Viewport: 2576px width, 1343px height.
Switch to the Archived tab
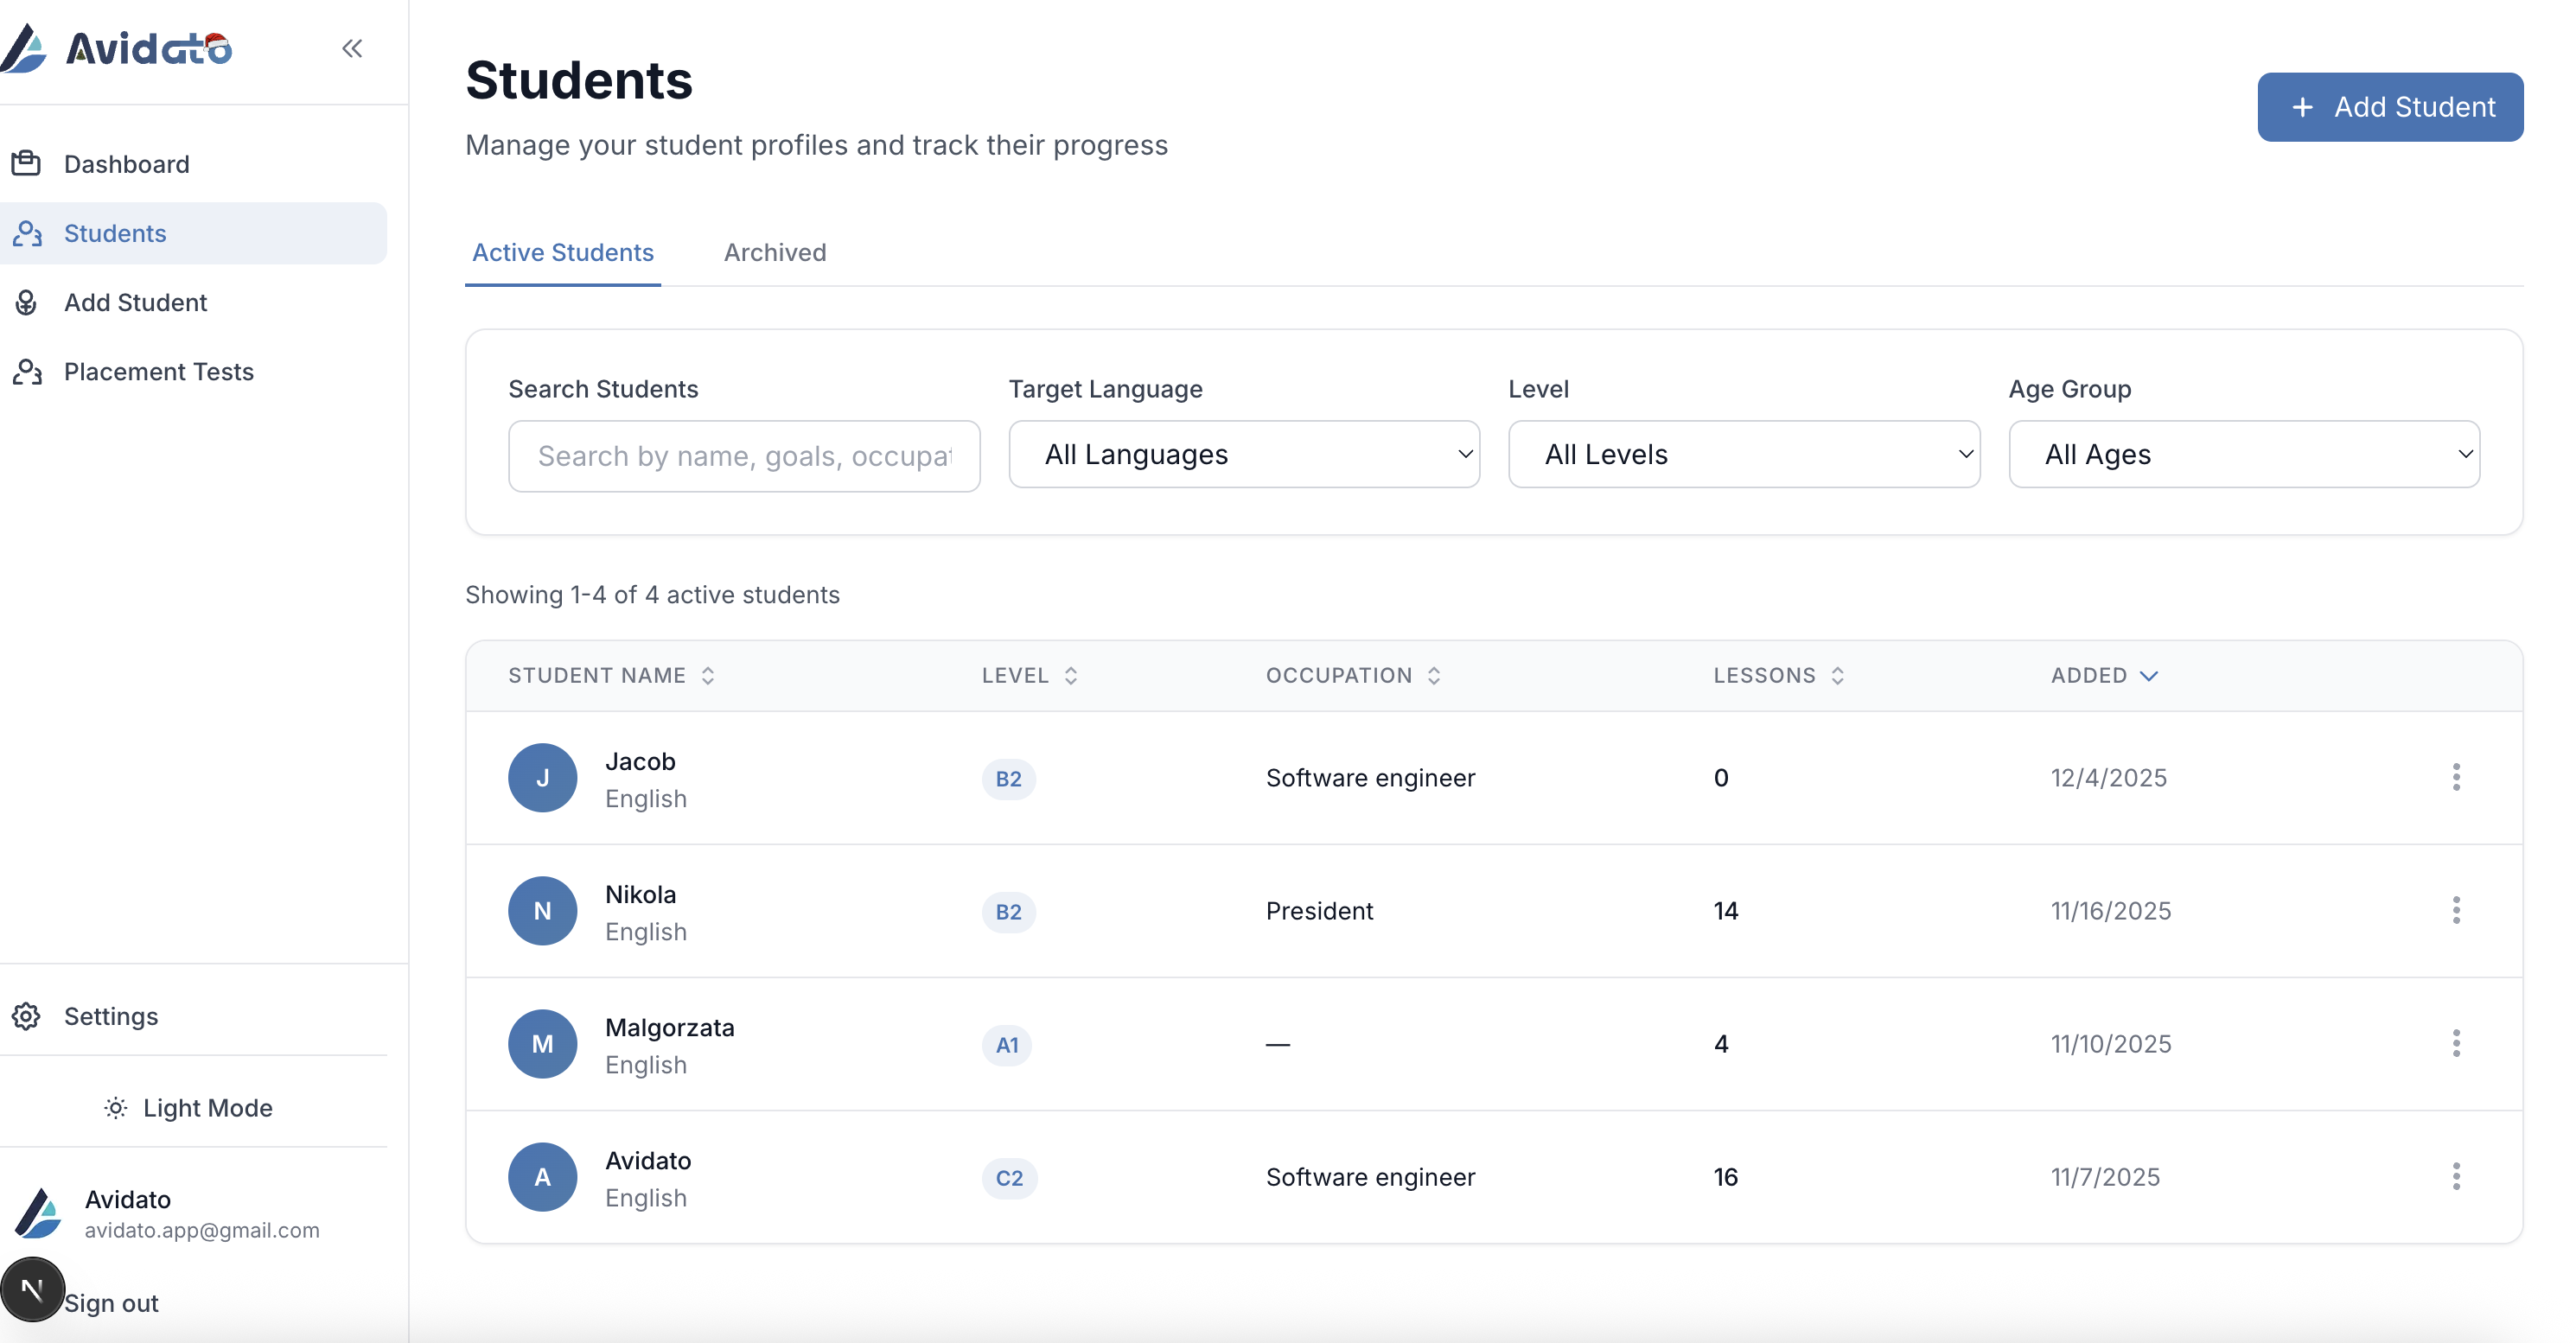point(775,253)
